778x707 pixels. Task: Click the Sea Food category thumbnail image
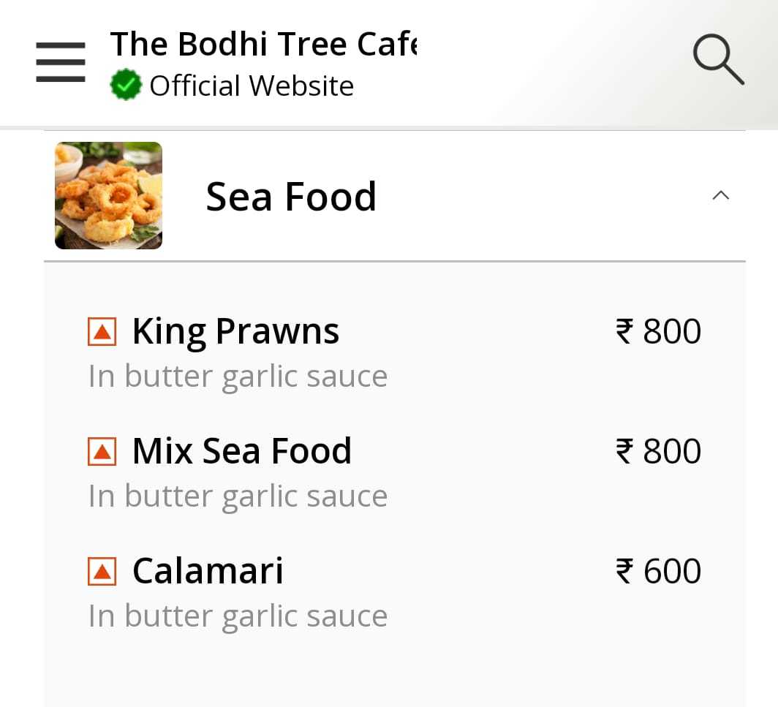[108, 195]
